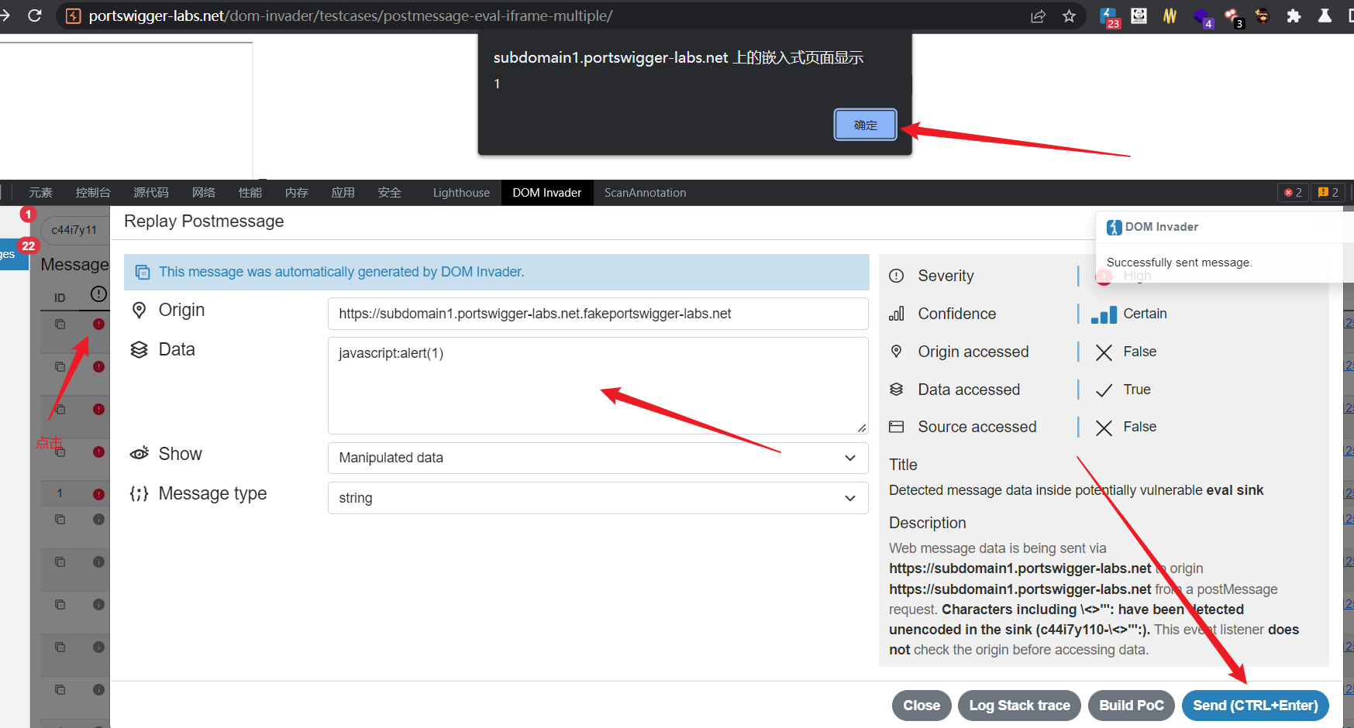Switch to the 内存 DevTools tab
The width and height of the screenshot is (1354, 728).
coord(297,193)
